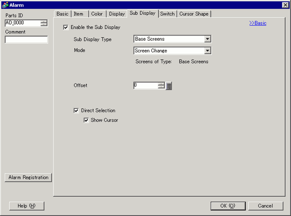
Task: Open the Sub Display Type dropdown arrow
Action: tap(207, 39)
